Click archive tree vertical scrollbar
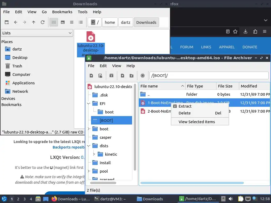Image resolution: width=271 pixels, height=203 pixels. [x=135, y=127]
